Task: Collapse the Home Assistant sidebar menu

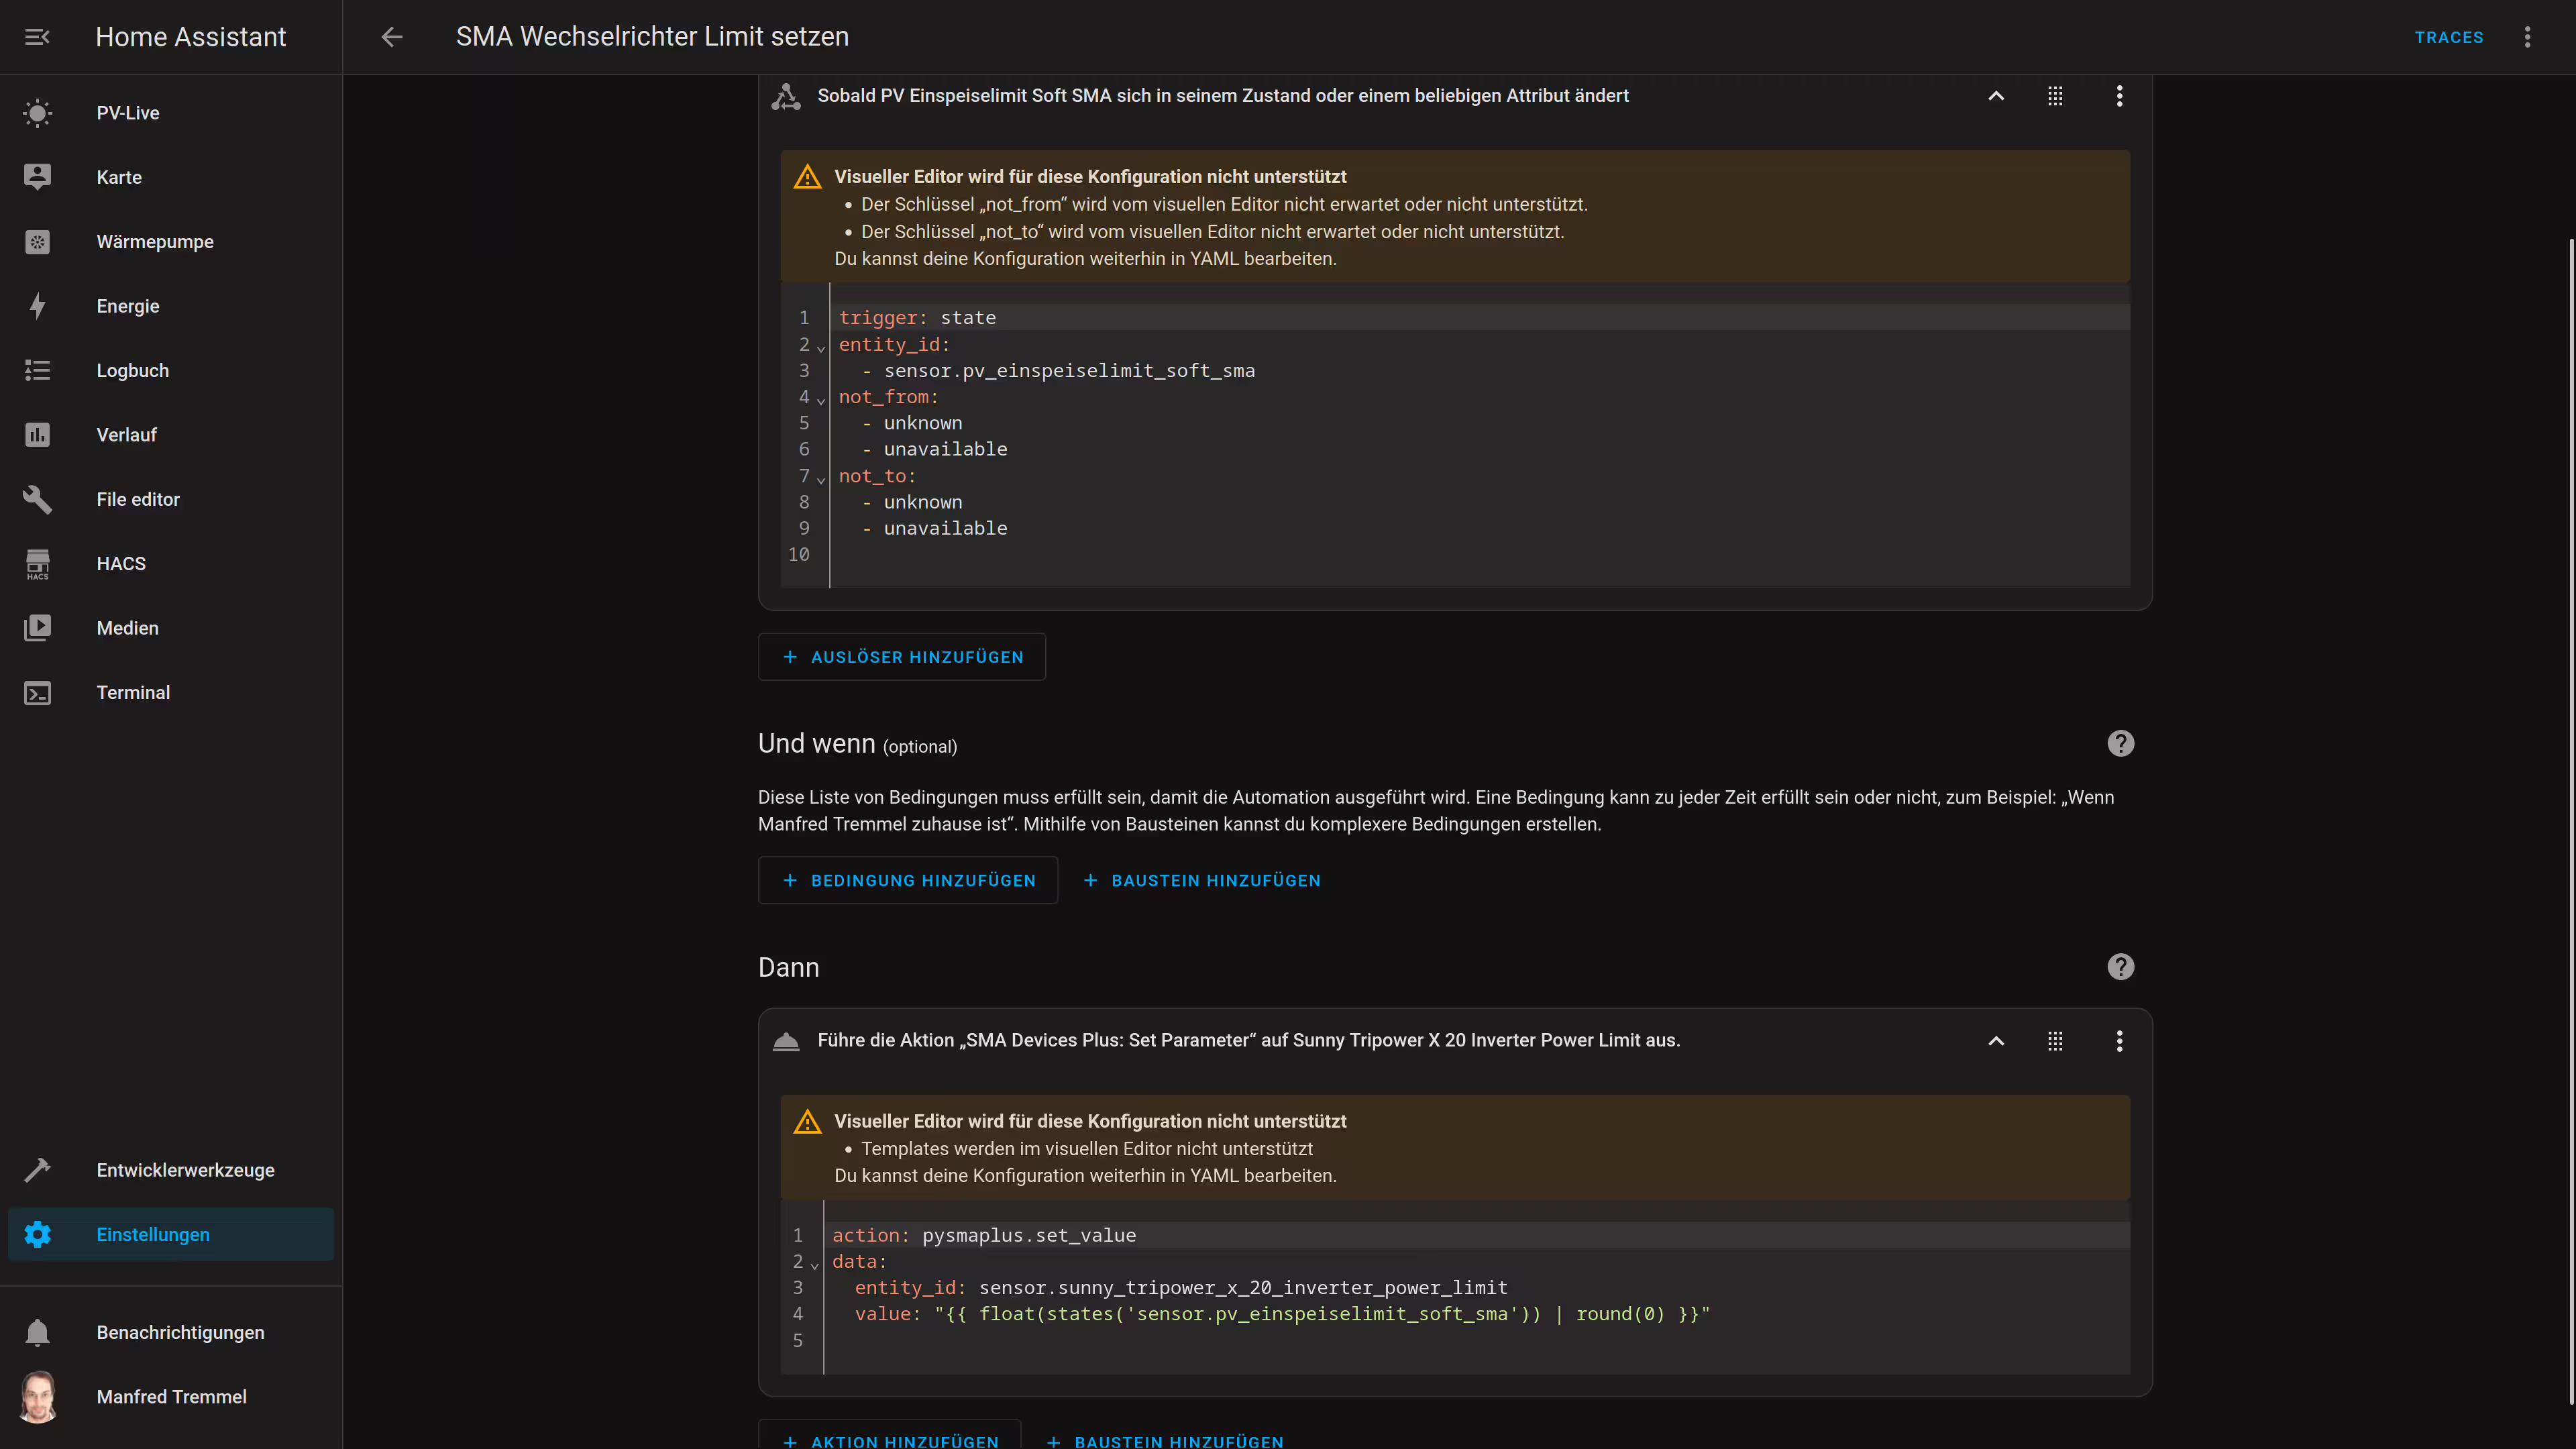Action: [x=37, y=37]
